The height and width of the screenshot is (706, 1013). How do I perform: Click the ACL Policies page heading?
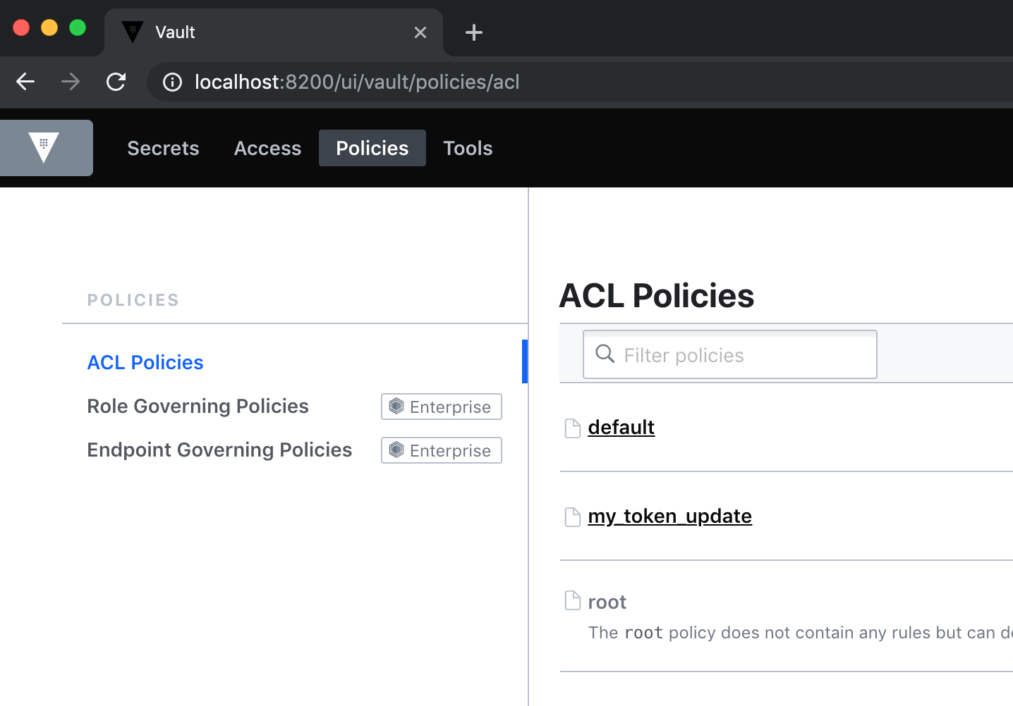tap(657, 296)
